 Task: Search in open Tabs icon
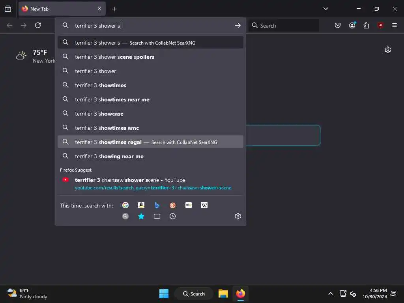tap(157, 216)
